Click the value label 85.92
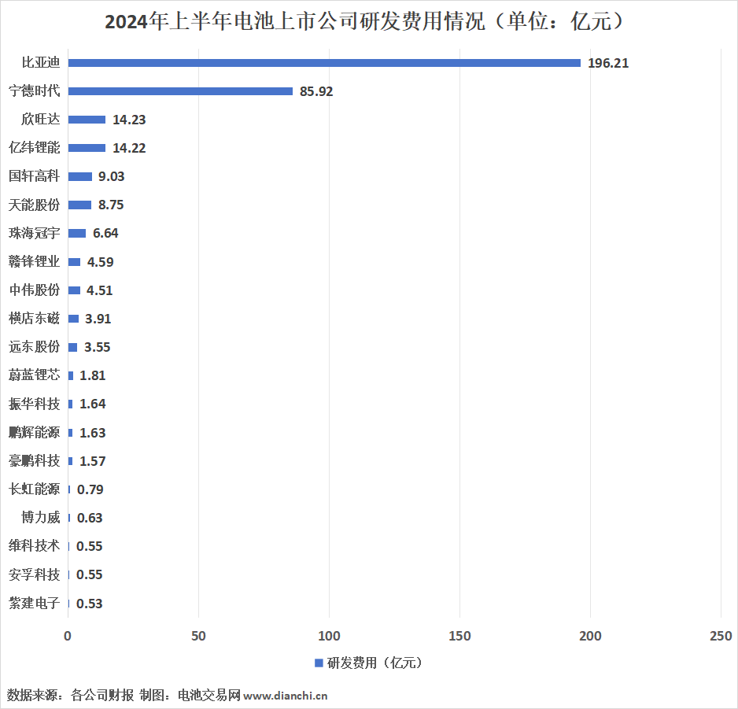 point(316,91)
